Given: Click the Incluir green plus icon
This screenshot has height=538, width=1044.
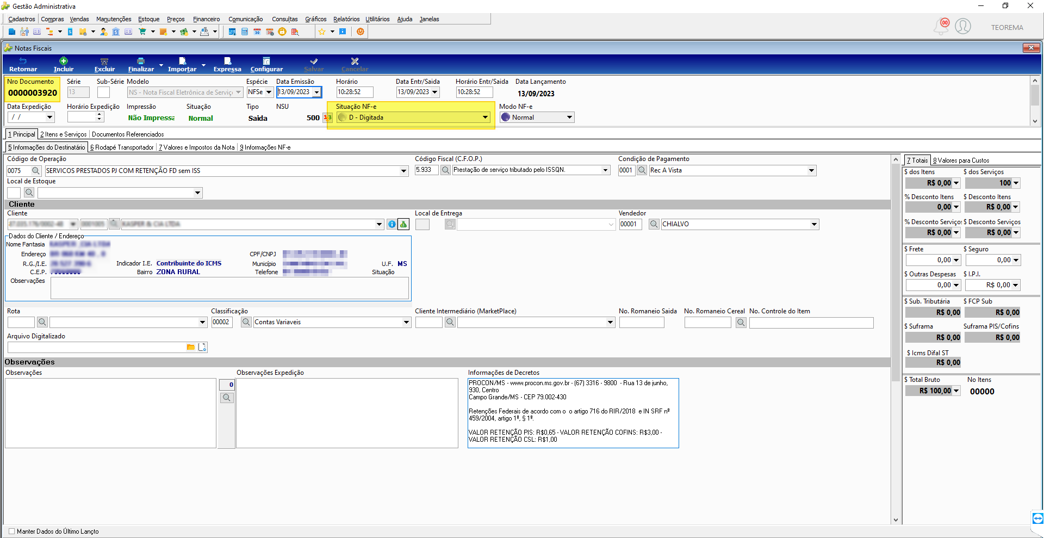Looking at the screenshot, I should (64, 61).
